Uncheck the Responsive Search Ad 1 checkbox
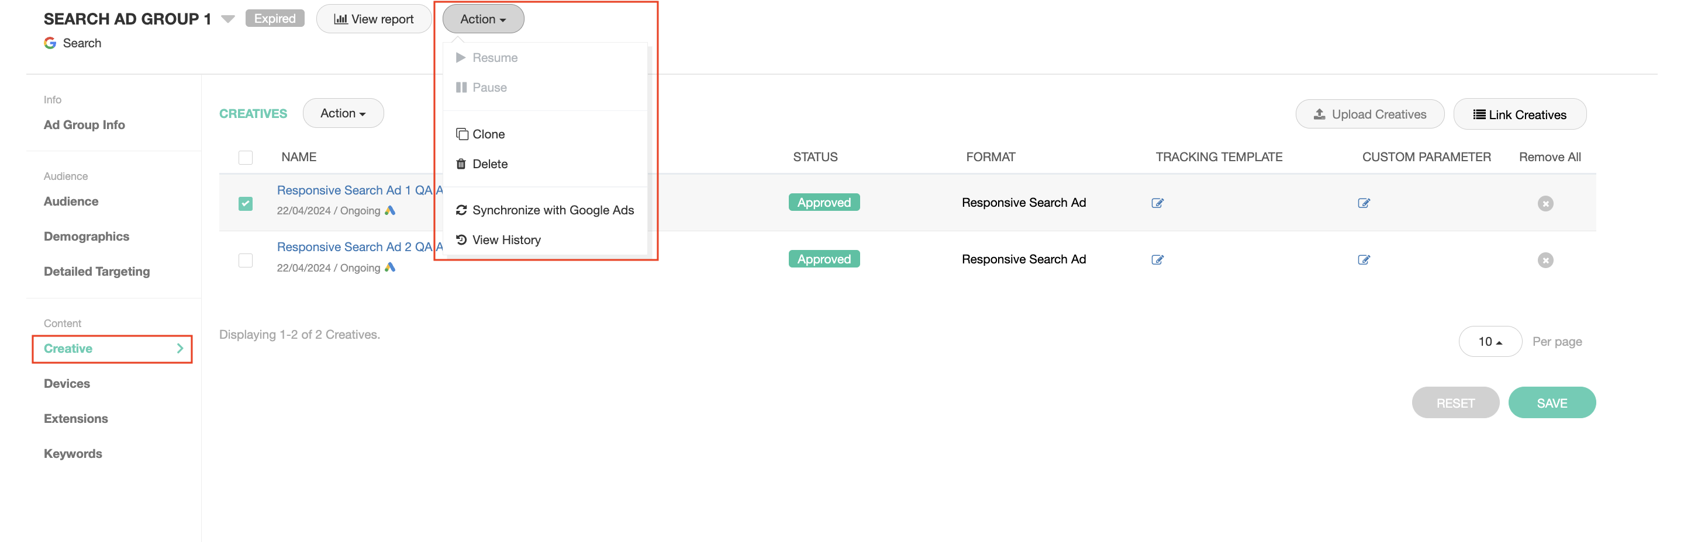This screenshot has height=542, width=1684. pos(245,204)
